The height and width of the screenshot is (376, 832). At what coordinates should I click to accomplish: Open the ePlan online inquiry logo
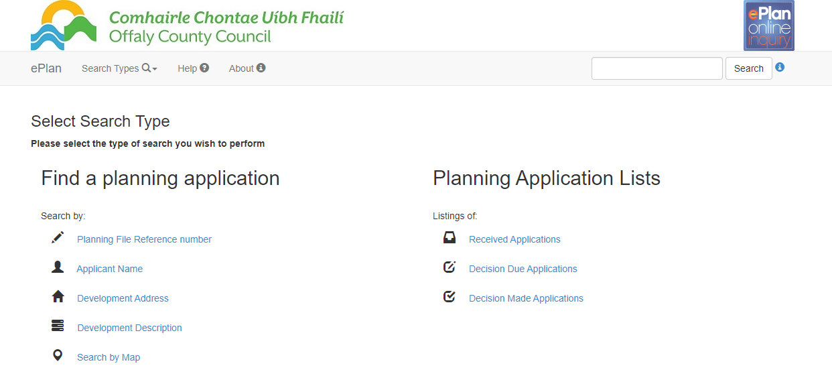769,25
